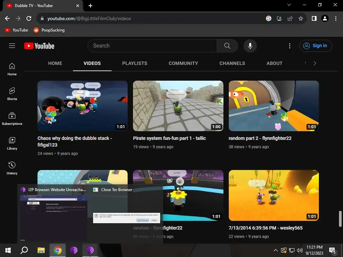Play the random part 2 thumbnail
The width and height of the screenshot is (343, 257).
(x=274, y=106)
